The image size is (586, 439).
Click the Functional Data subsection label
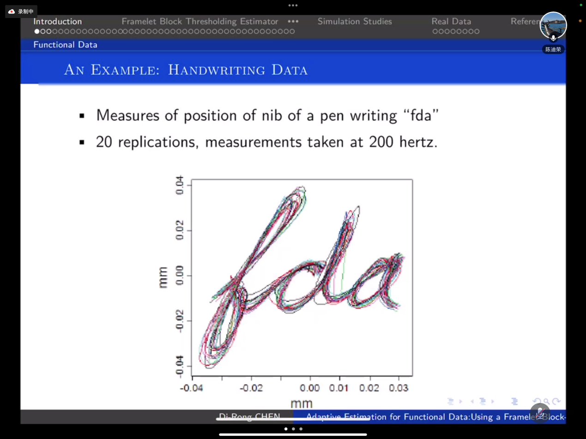coord(65,45)
